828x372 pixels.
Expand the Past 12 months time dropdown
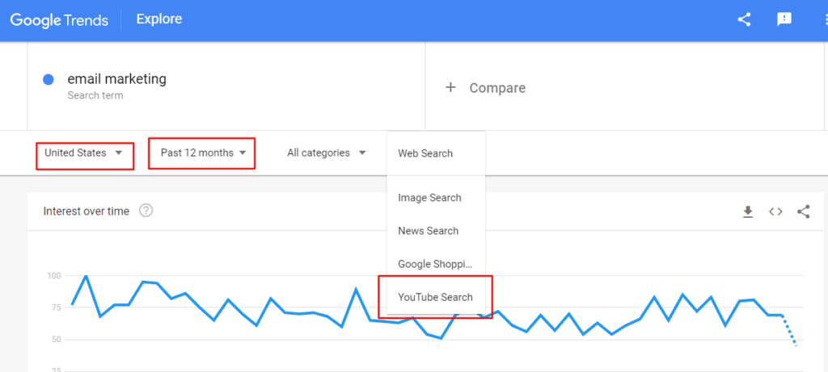202,153
